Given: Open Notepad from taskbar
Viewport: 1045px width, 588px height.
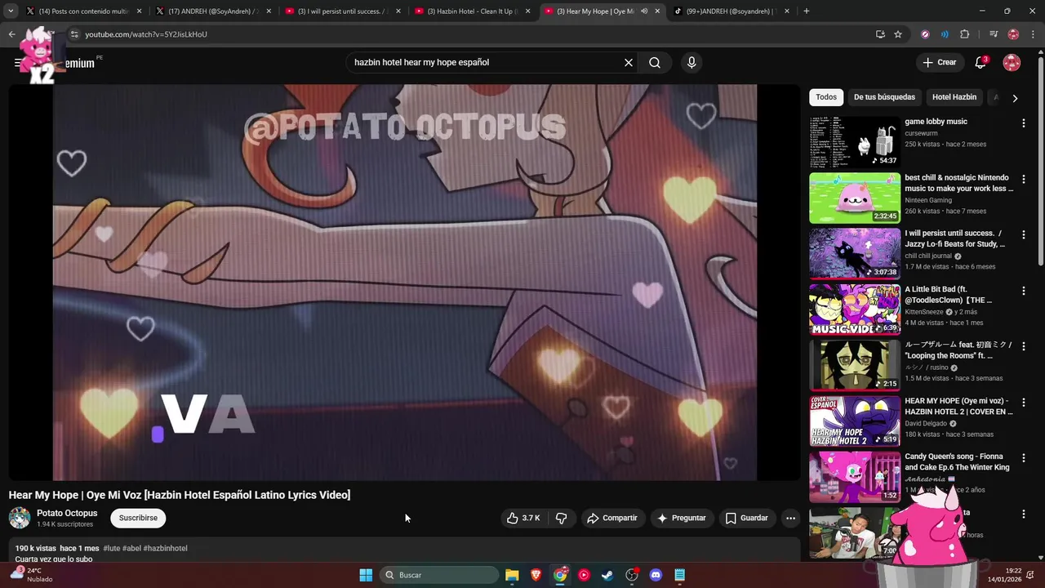Looking at the screenshot, I should pos(679,575).
